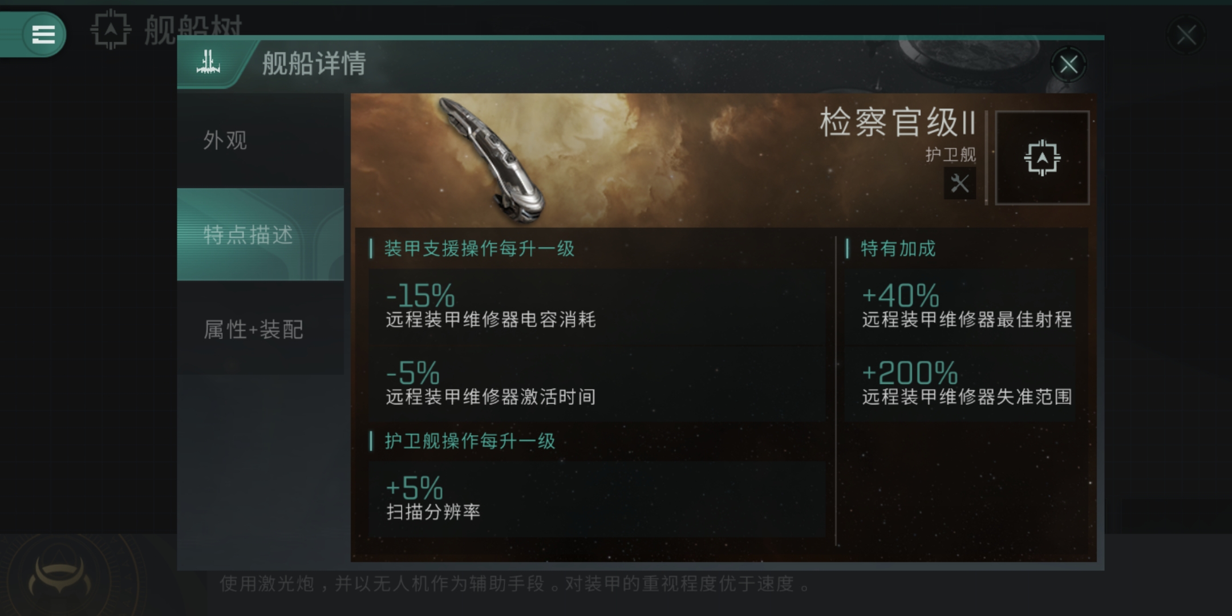Click the 舰船树 icon in top bar
Viewport: 1232px width, 616px height.
pos(111,30)
